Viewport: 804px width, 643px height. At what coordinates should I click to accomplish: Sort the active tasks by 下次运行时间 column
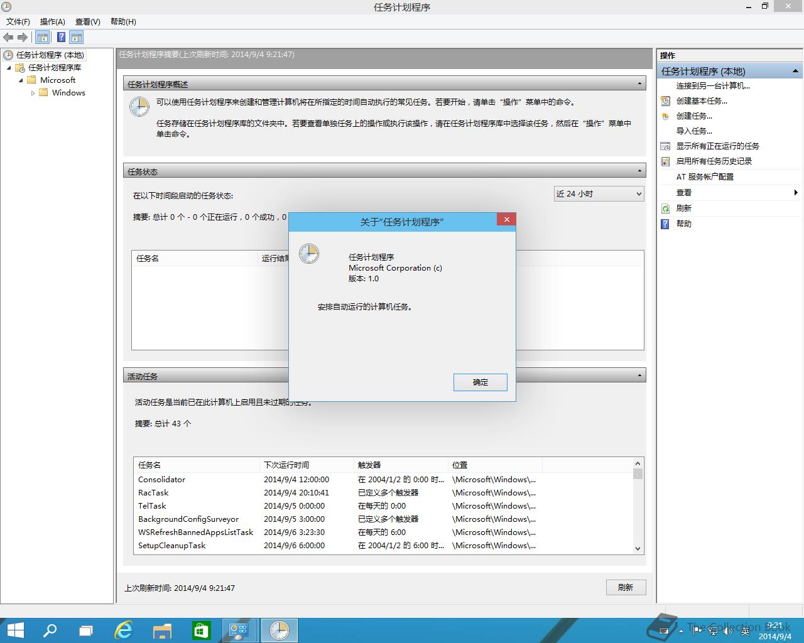pos(307,465)
